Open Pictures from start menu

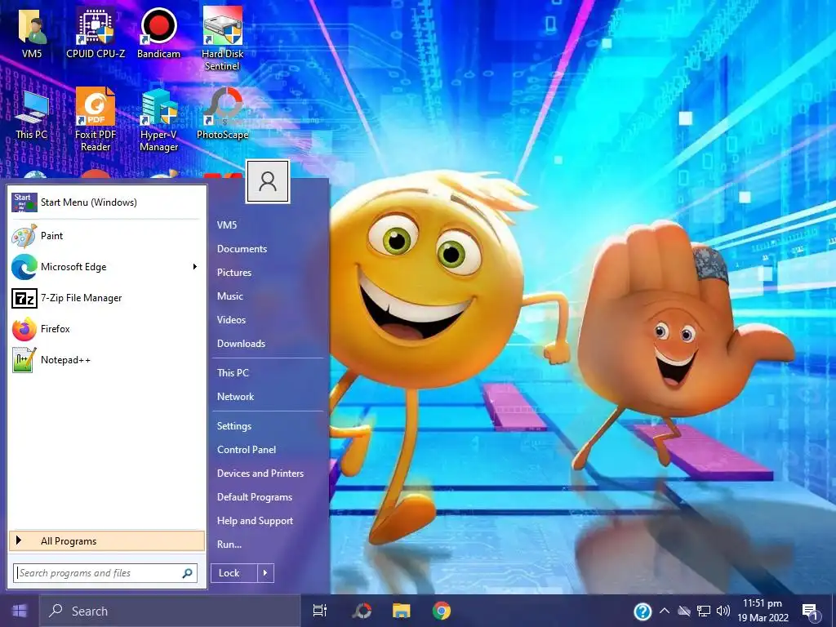pyautogui.click(x=234, y=273)
